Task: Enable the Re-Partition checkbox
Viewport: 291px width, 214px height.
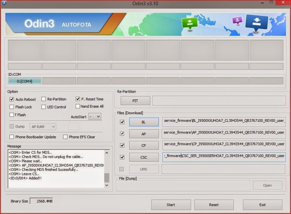Action: [x=44, y=99]
